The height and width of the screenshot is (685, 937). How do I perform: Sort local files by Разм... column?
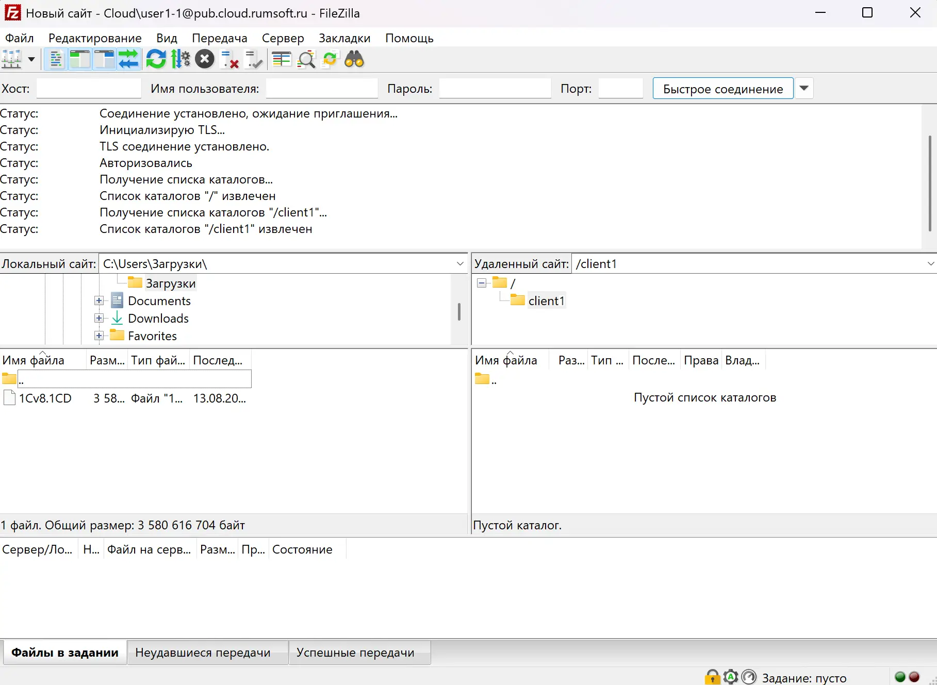pyautogui.click(x=107, y=360)
